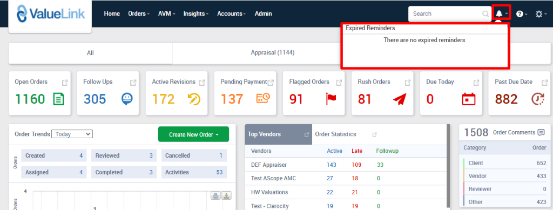Click the Follow Ups chat bubble icon
This screenshot has height=210, width=553.
point(127,99)
